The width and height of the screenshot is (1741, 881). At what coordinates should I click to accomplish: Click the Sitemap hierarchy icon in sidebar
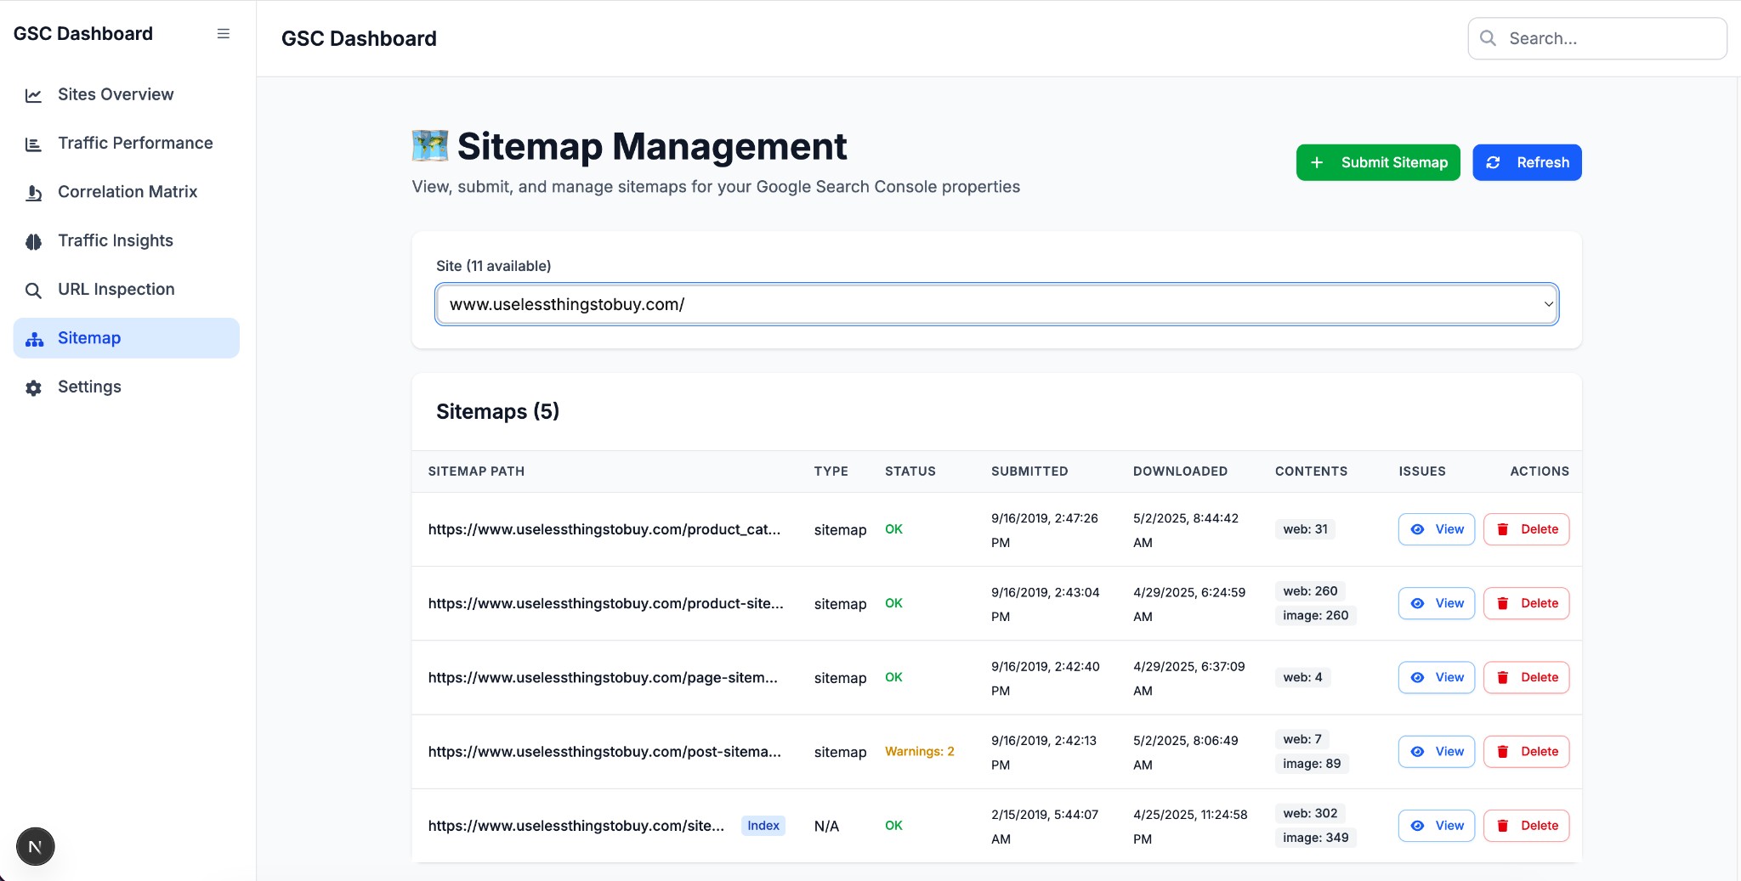click(x=34, y=339)
